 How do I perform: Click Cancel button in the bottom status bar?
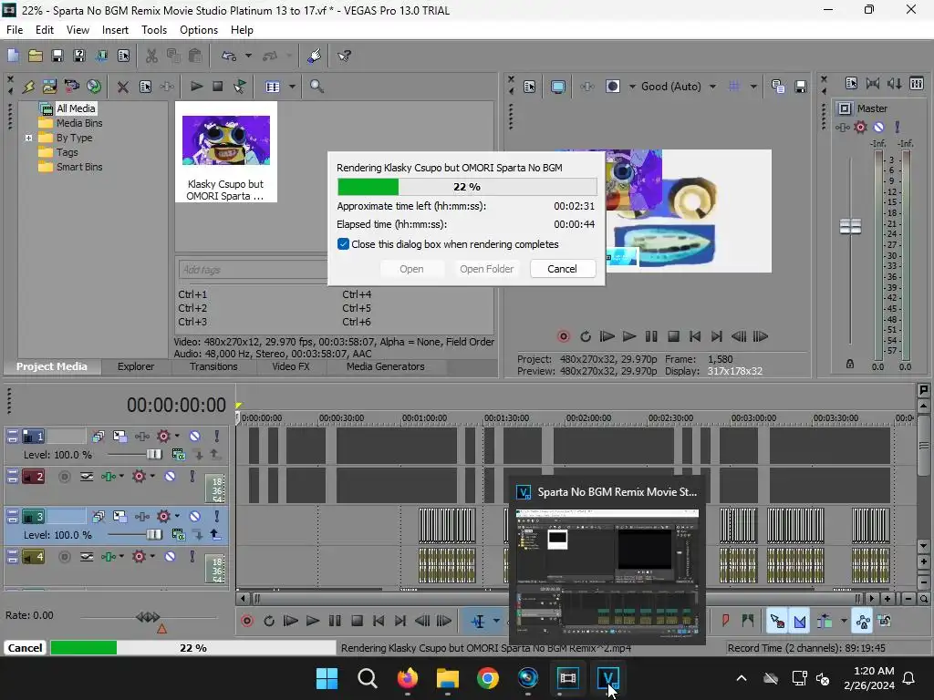25,648
